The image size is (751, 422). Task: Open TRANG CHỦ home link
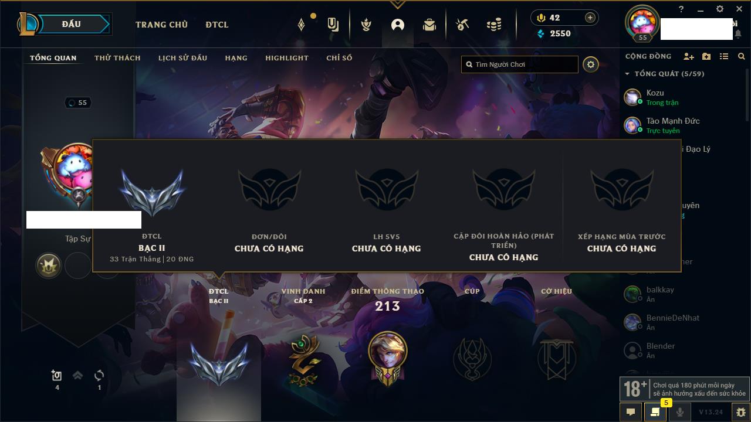point(161,25)
